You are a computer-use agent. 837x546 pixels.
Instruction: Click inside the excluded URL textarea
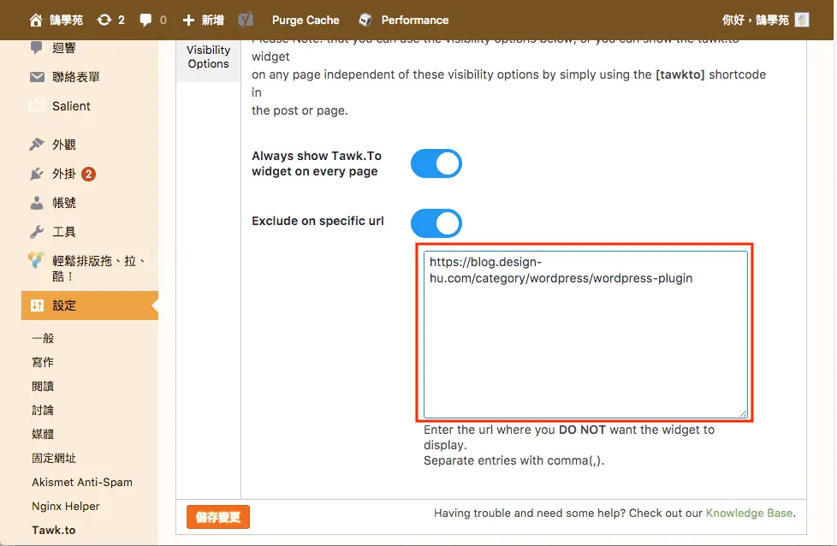pos(585,334)
